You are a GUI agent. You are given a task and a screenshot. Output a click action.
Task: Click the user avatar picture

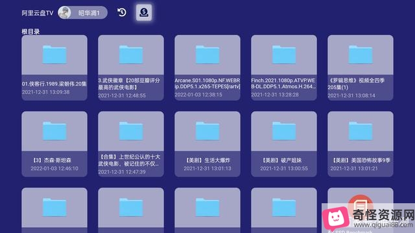(65, 12)
